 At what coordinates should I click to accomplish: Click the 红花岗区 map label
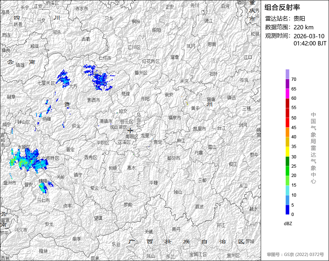pos(151,61)
